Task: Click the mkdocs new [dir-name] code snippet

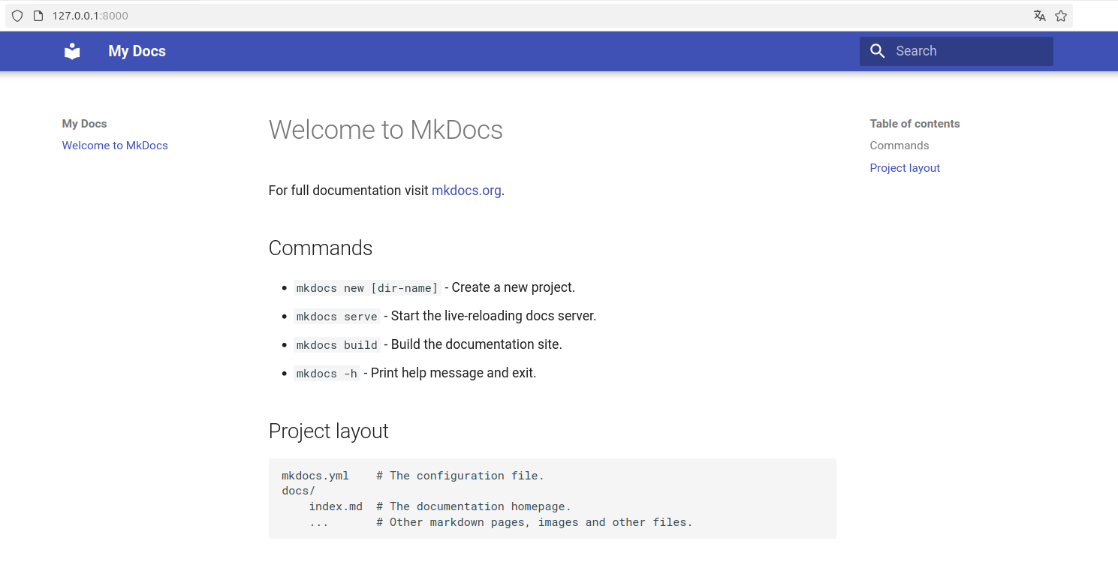Action: coord(366,288)
